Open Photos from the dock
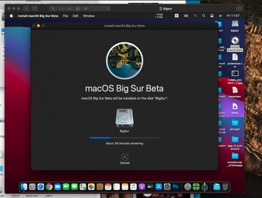 coord(91,187)
